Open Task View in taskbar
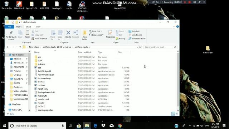Screen dimensions: 229x129 [70, 126]
